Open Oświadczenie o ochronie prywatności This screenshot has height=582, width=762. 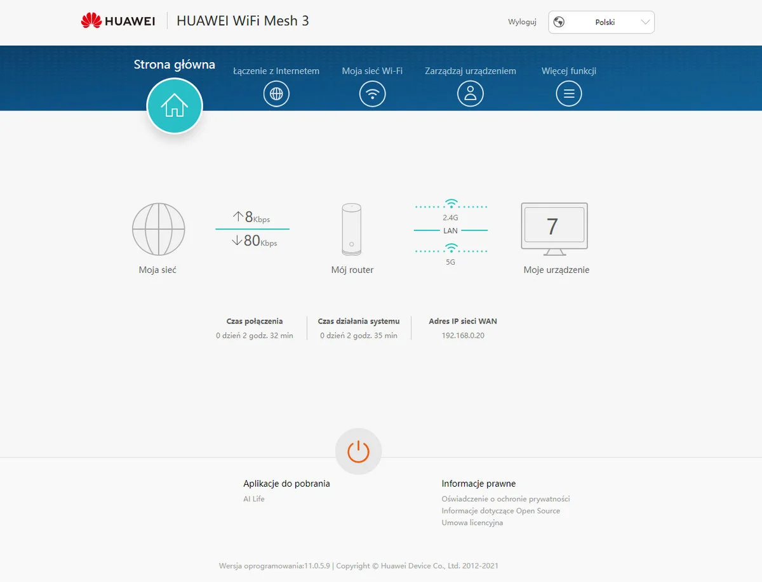[506, 499]
